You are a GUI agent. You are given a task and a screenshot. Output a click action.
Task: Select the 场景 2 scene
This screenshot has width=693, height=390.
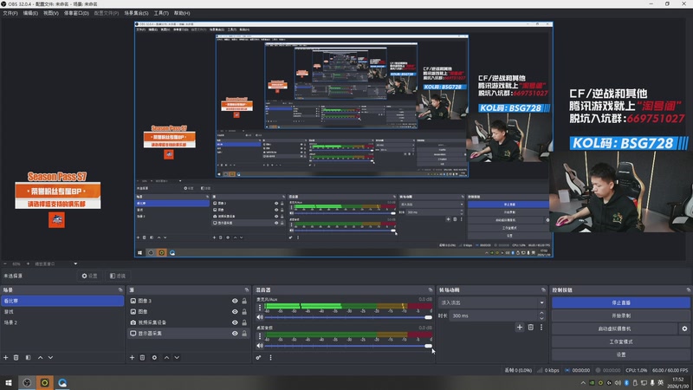click(x=62, y=322)
